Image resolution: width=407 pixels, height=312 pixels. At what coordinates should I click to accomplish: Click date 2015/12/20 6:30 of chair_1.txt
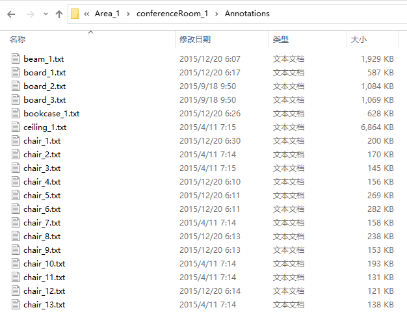click(x=210, y=140)
